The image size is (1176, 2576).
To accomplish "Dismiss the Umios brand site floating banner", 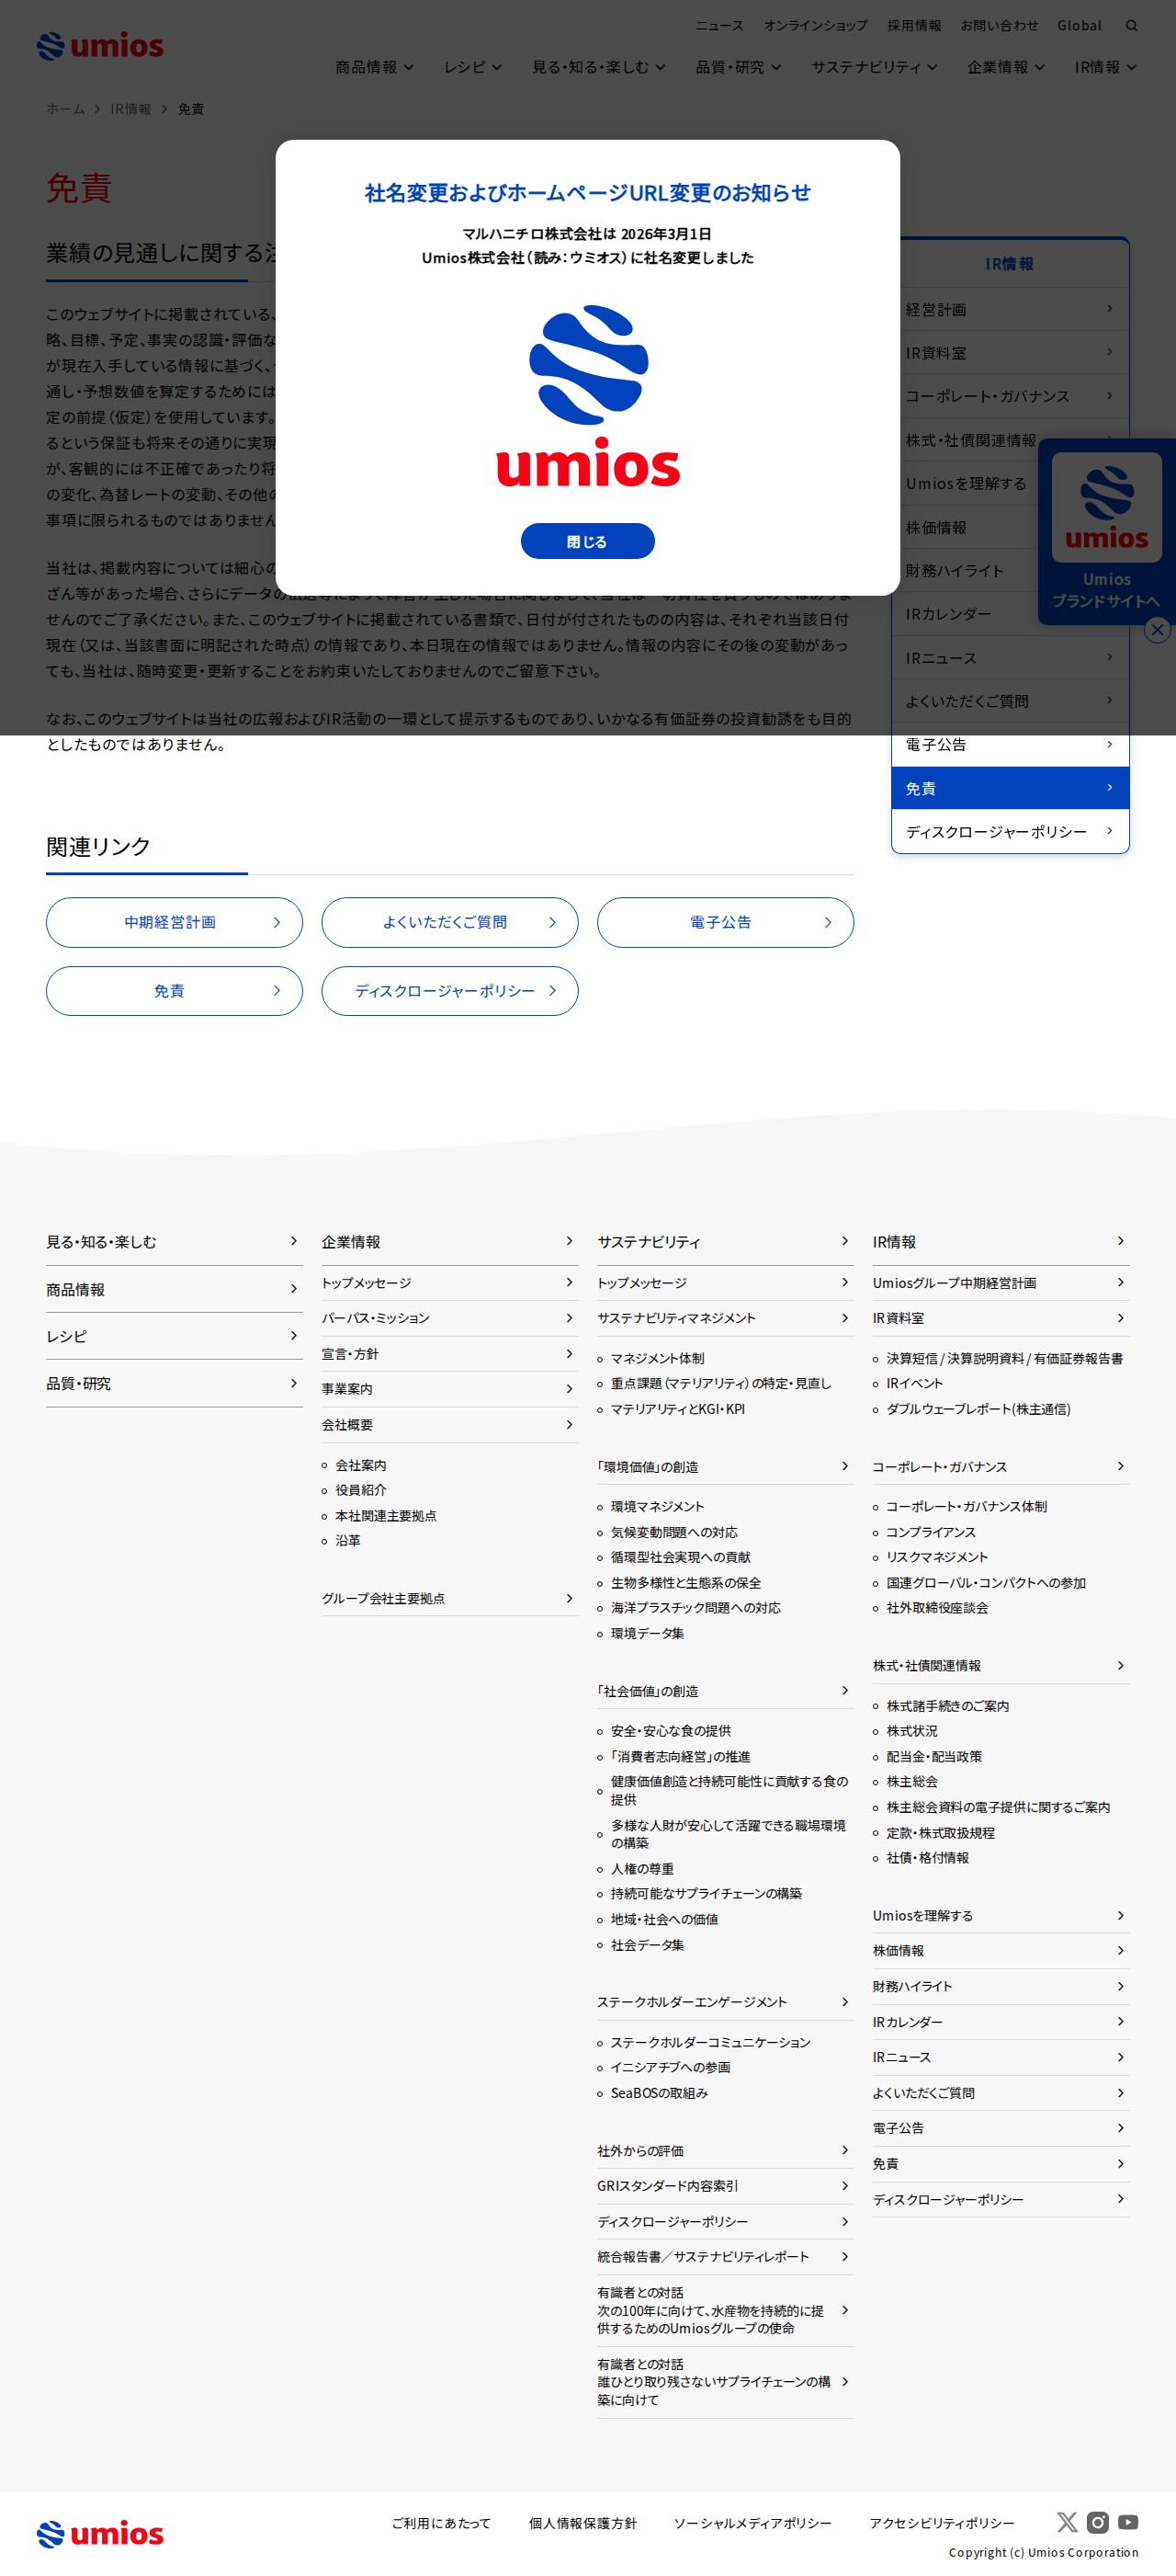I will pyautogui.click(x=1157, y=630).
